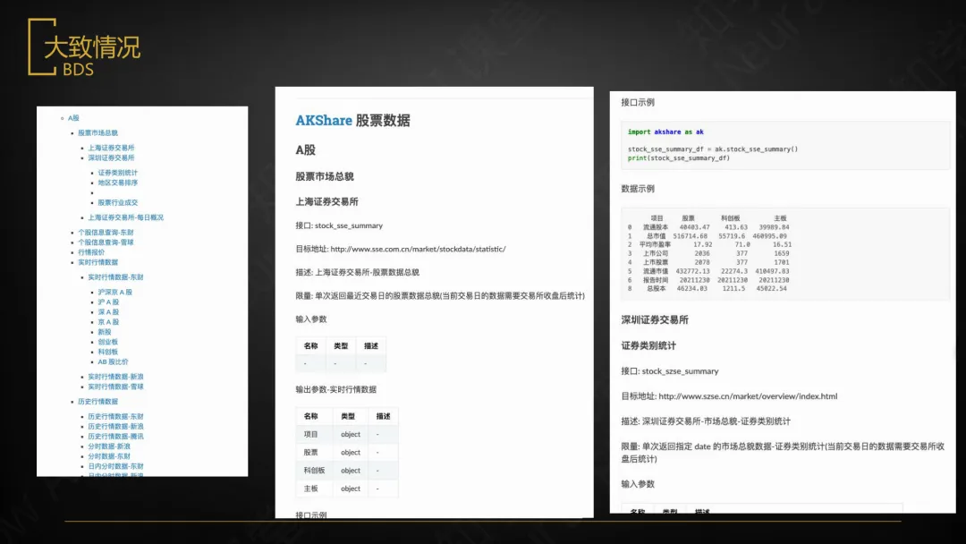
Task: Open '科创板' link in the contents list
Action: 108,352
